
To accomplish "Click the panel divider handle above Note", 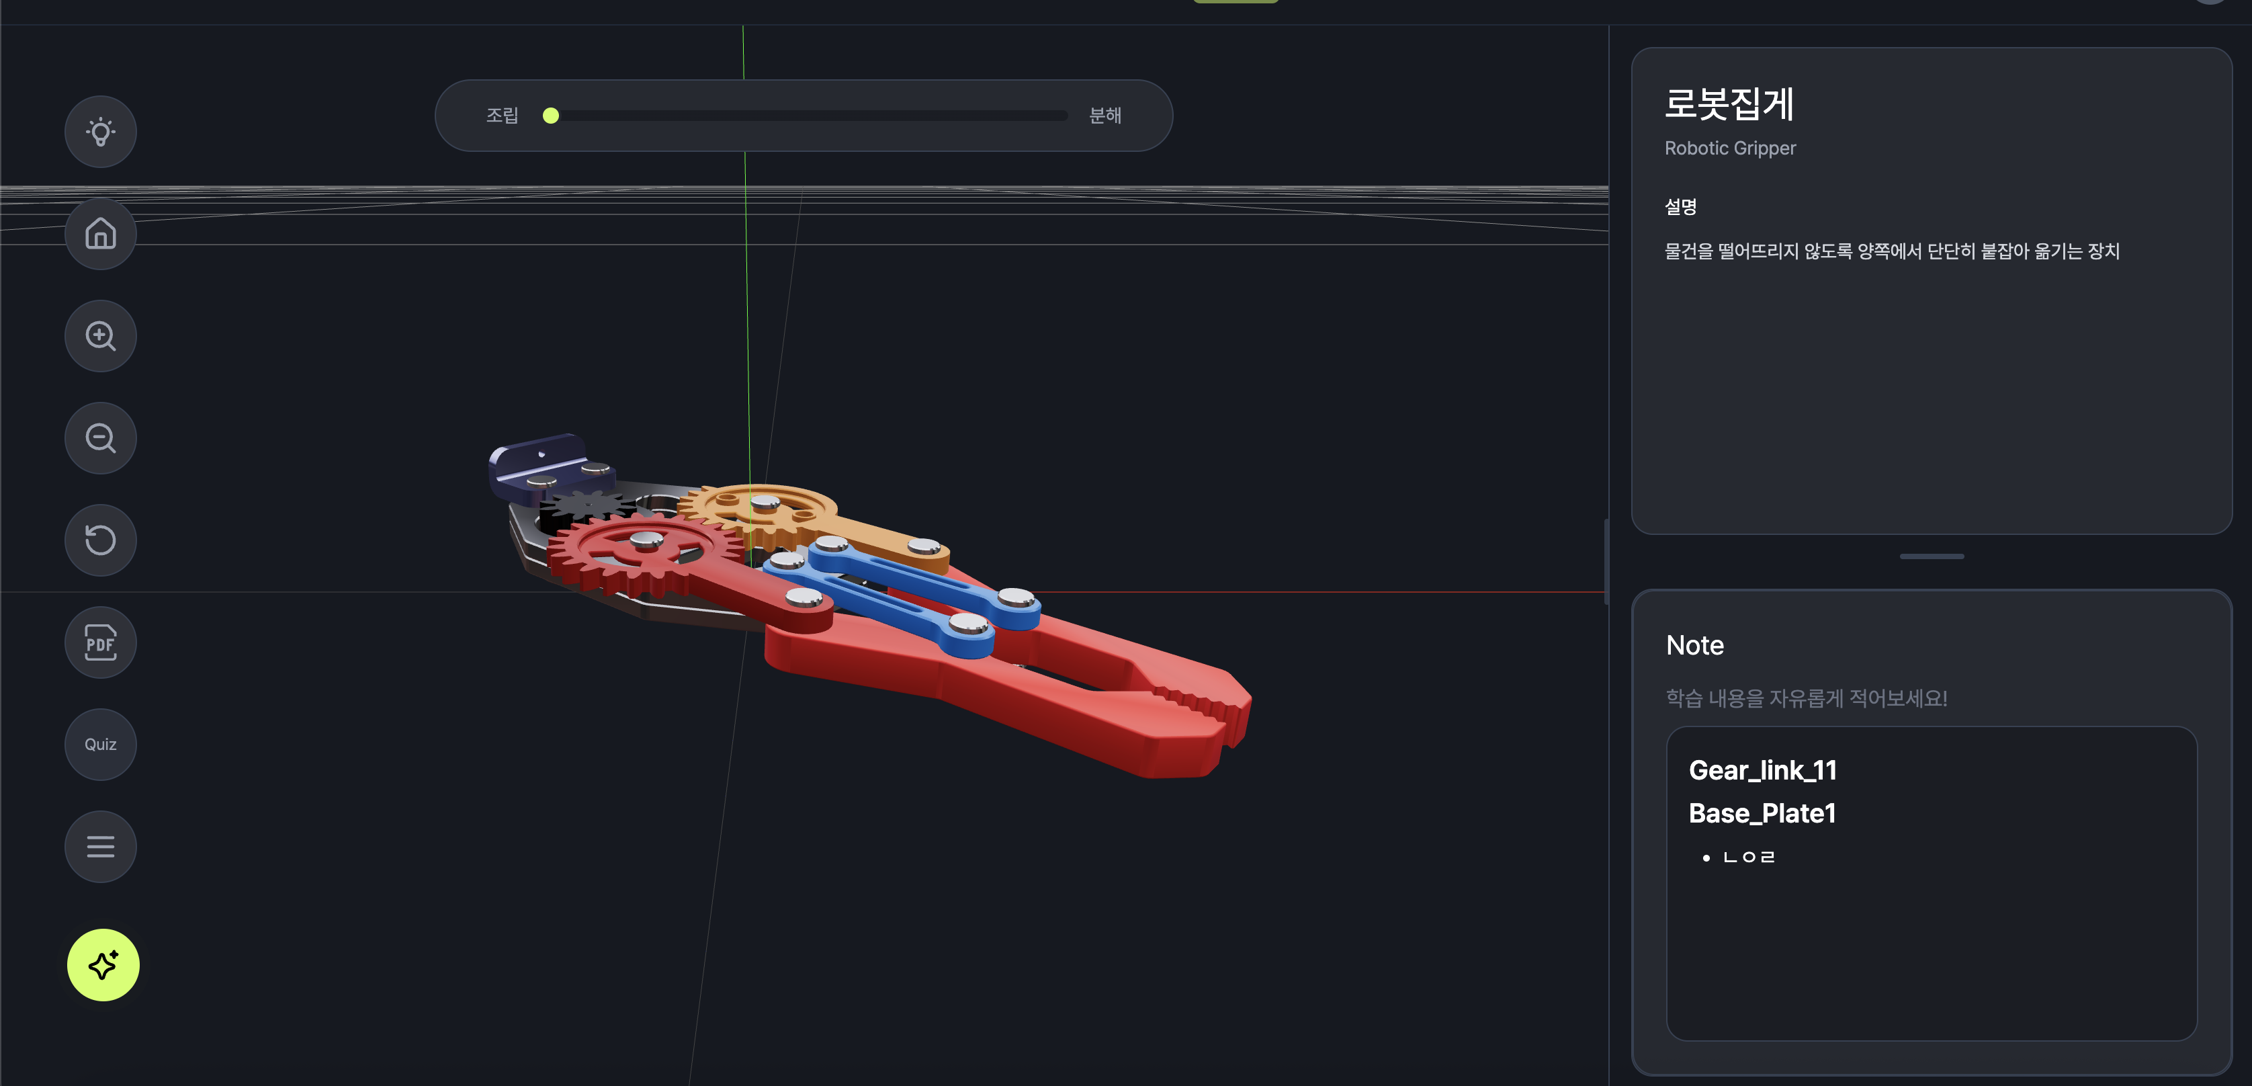I will point(1931,556).
